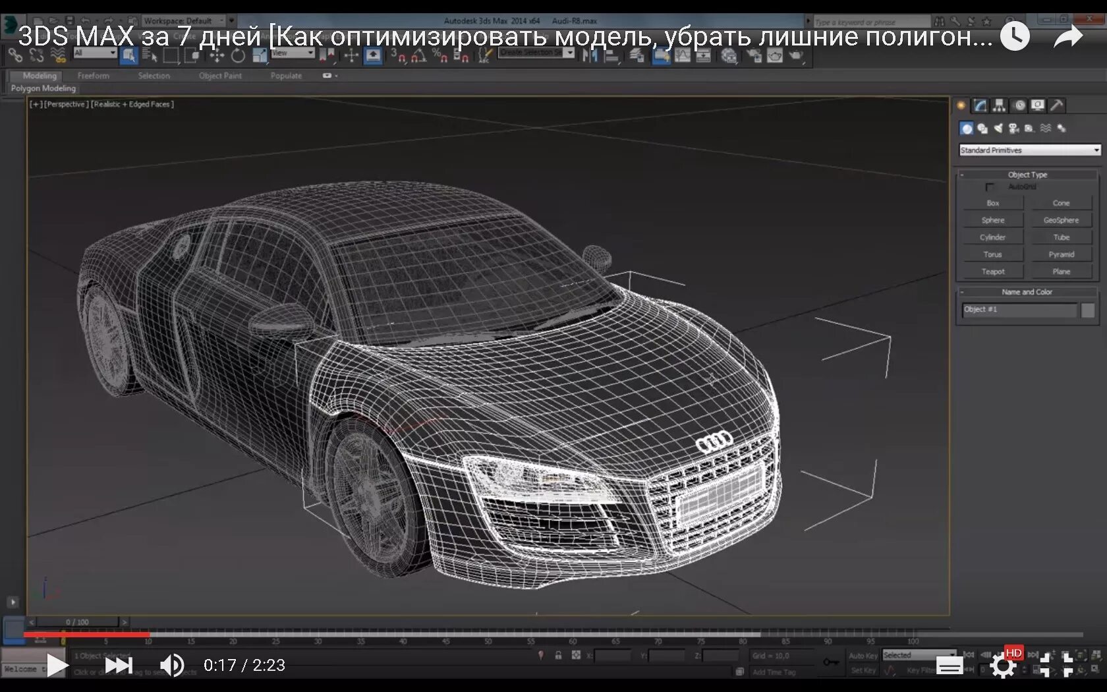Switch to the Modify command panel tab
Screen dimensions: 1107x692
(981, 105)
